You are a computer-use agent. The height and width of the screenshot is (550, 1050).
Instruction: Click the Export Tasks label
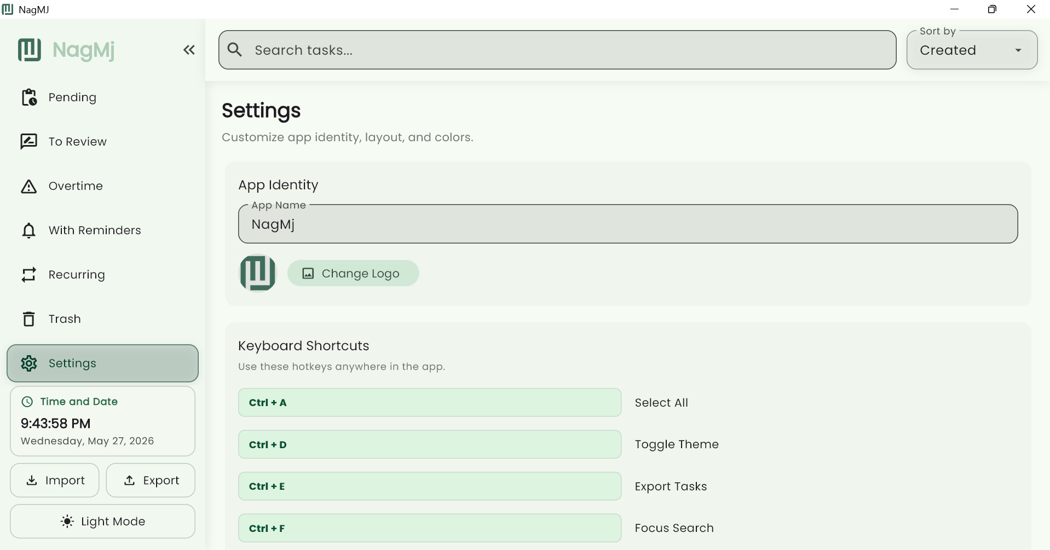[x=671, y=487]
